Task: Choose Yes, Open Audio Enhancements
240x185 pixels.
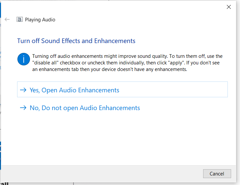Action: pos(74,90)
